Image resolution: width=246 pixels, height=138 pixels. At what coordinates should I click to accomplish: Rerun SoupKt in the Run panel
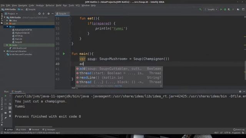tap(6, 96)
